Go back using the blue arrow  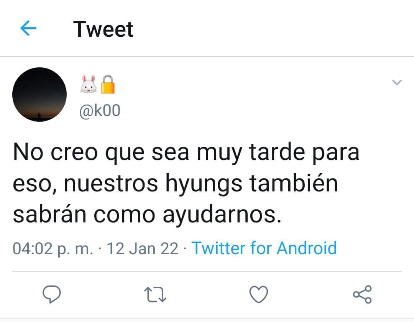click(x=28, y=28)
